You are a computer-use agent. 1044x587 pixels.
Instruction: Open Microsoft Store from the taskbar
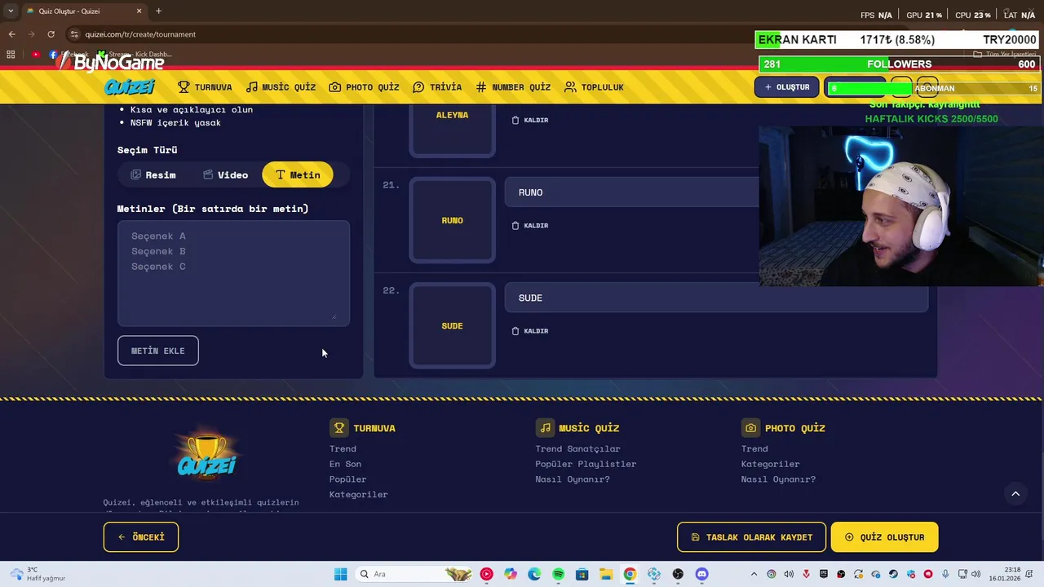582,574
